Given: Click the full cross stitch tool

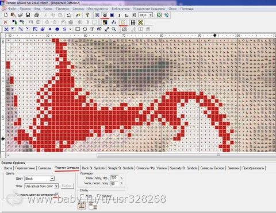Looking at the screenshot, I should coord(6,29).
